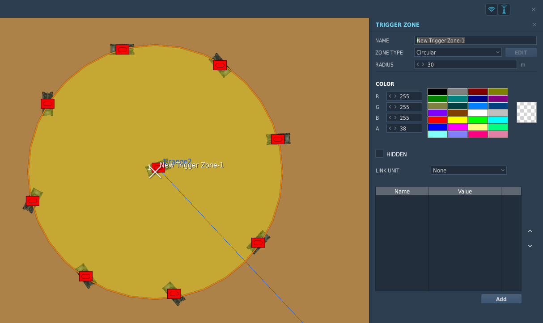Click the Wi-Fi network icon in top bar
Viewport: 543px width, 323px height.
pyautogui.click(x=492, y=9)
